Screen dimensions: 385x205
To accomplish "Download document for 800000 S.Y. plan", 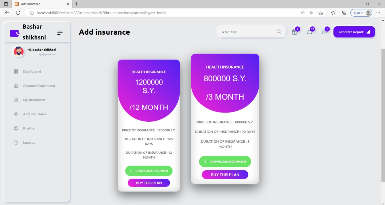I will pos(225,161).
